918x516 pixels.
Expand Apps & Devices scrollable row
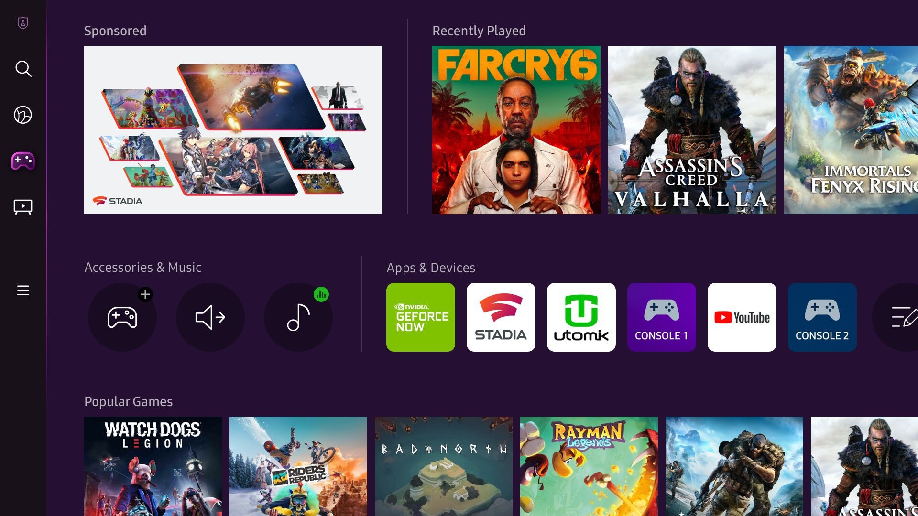point(902,317)
